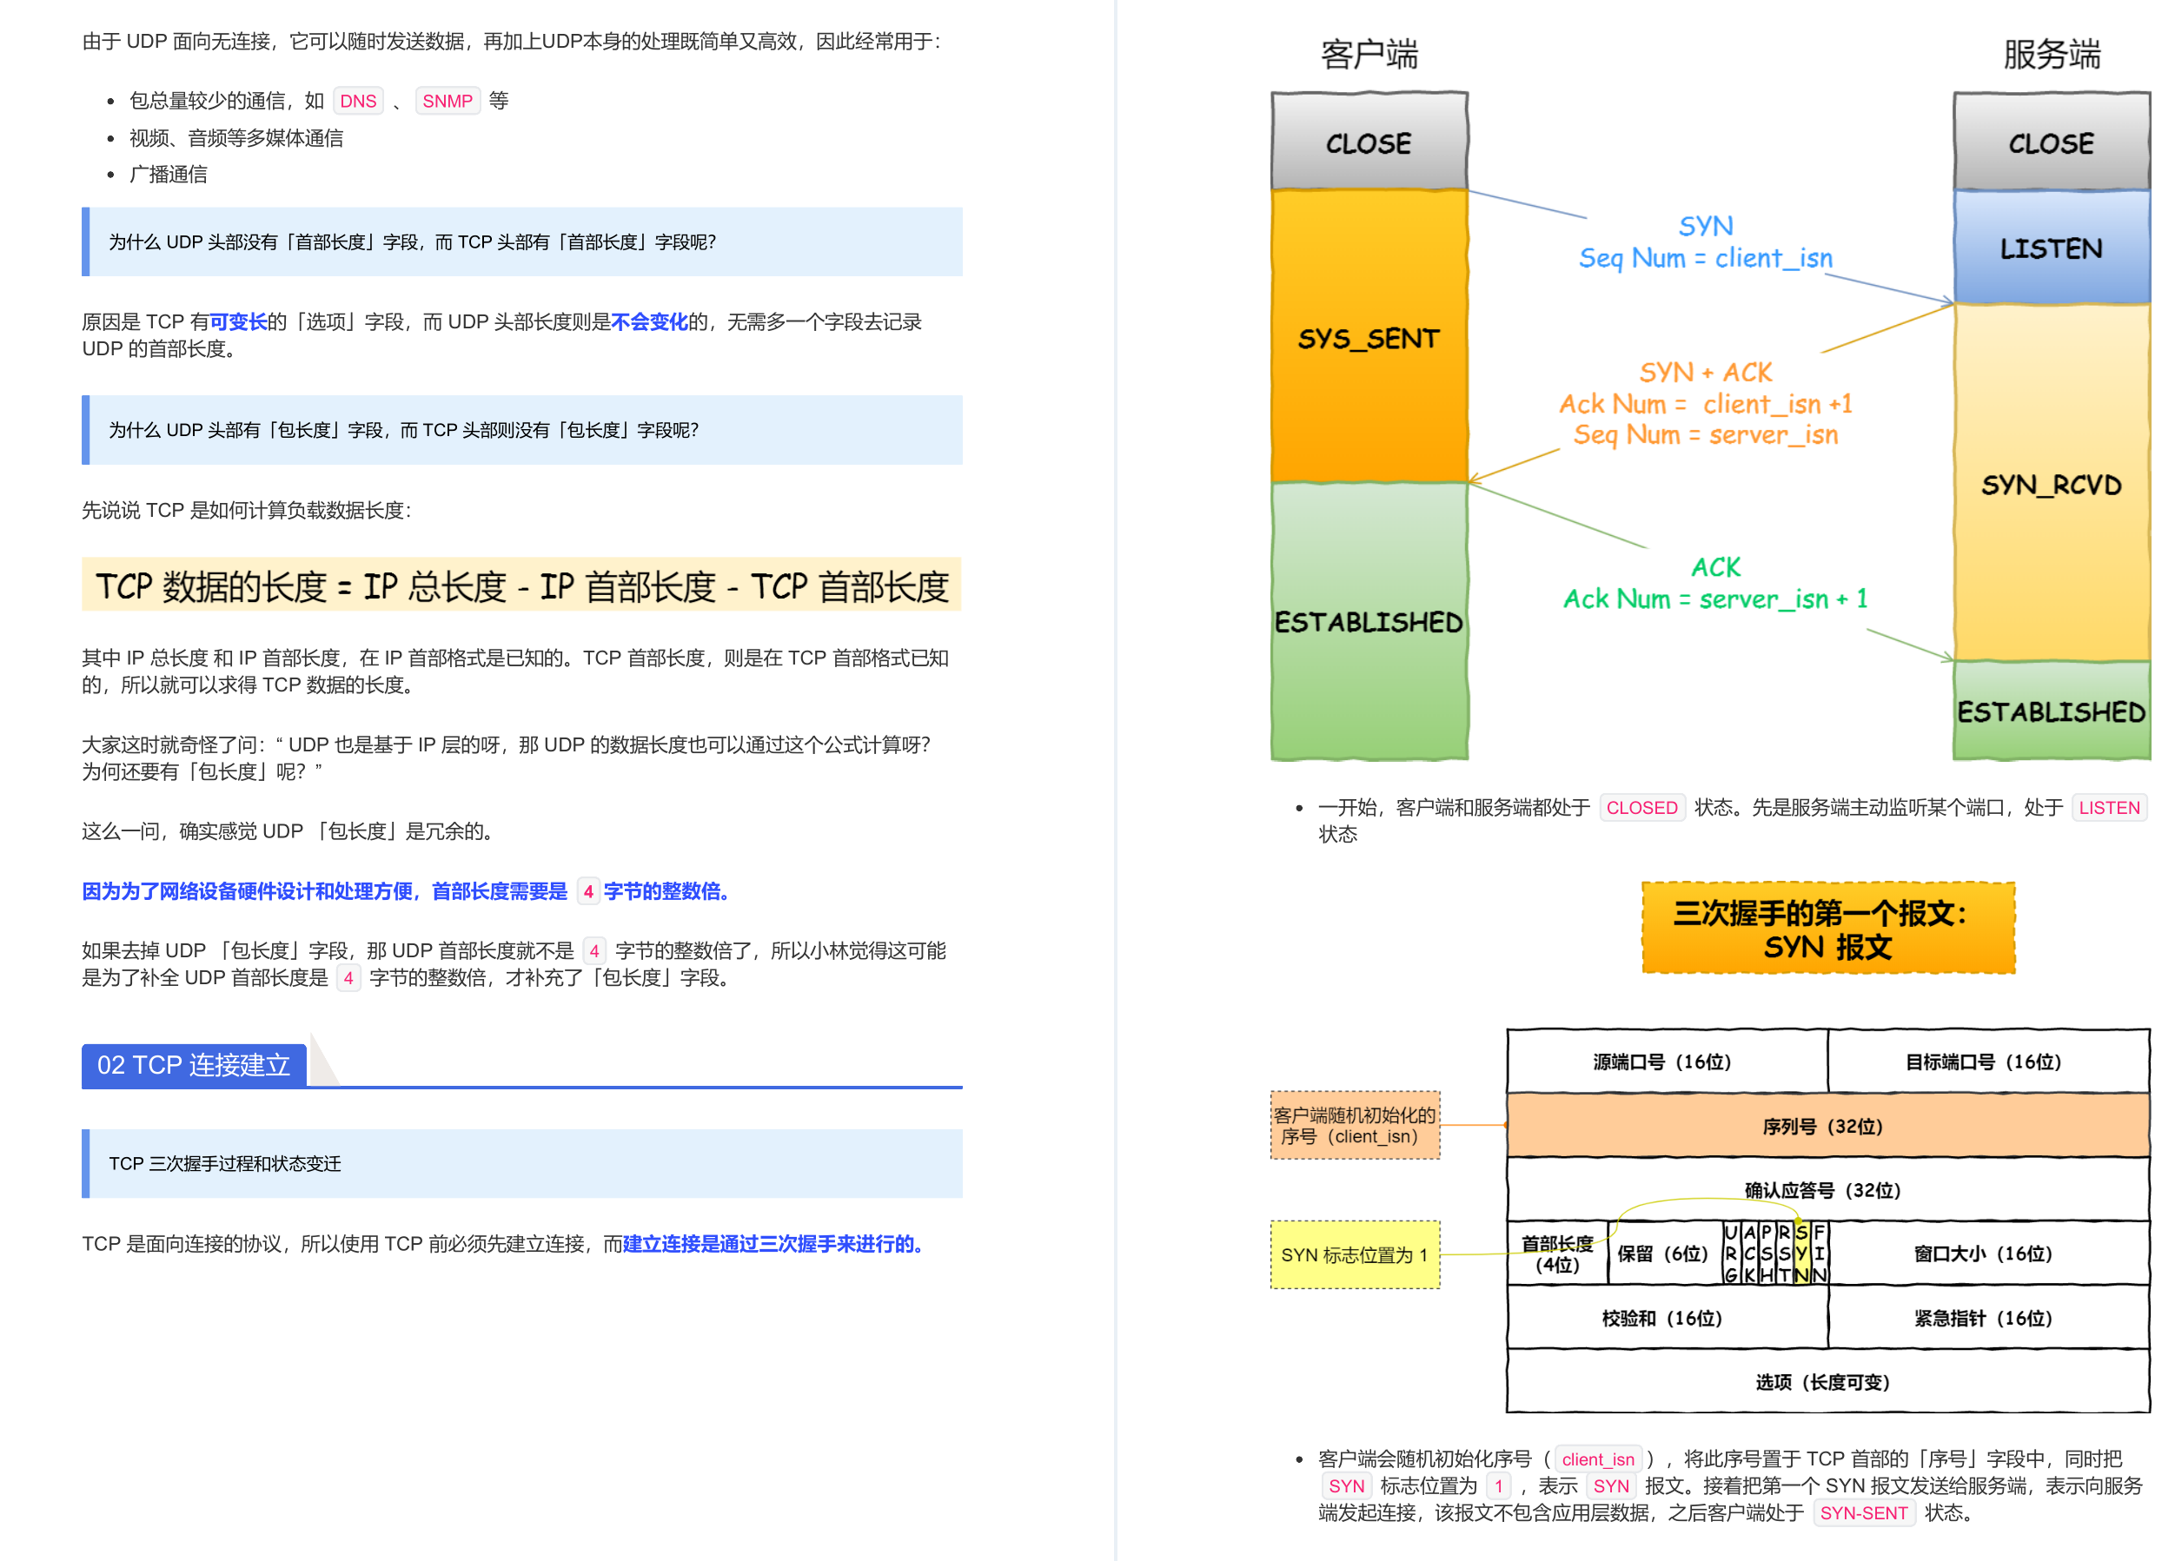Toggle the ACK flag bit in header diagram
The height and width of the screenshot is (1561, 2175).
(1749, 1253)
